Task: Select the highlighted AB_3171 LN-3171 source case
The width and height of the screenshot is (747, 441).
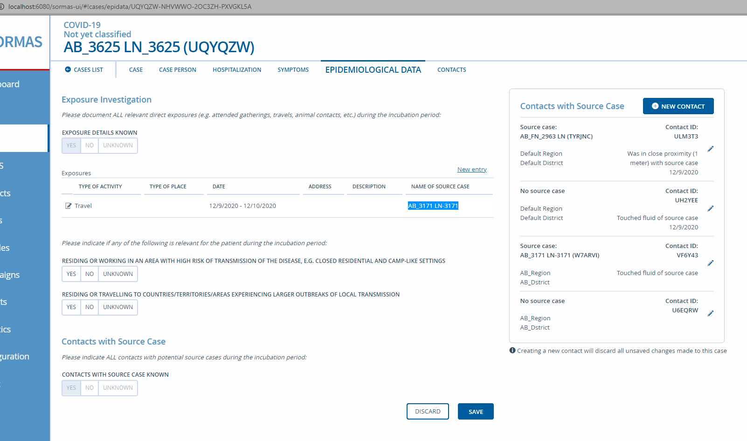Action: [x=433, y=206]
